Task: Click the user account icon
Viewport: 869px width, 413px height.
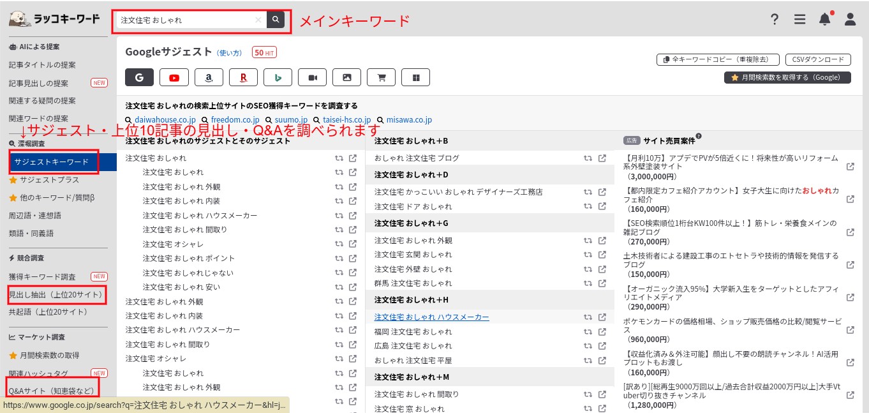Action: 850,19
